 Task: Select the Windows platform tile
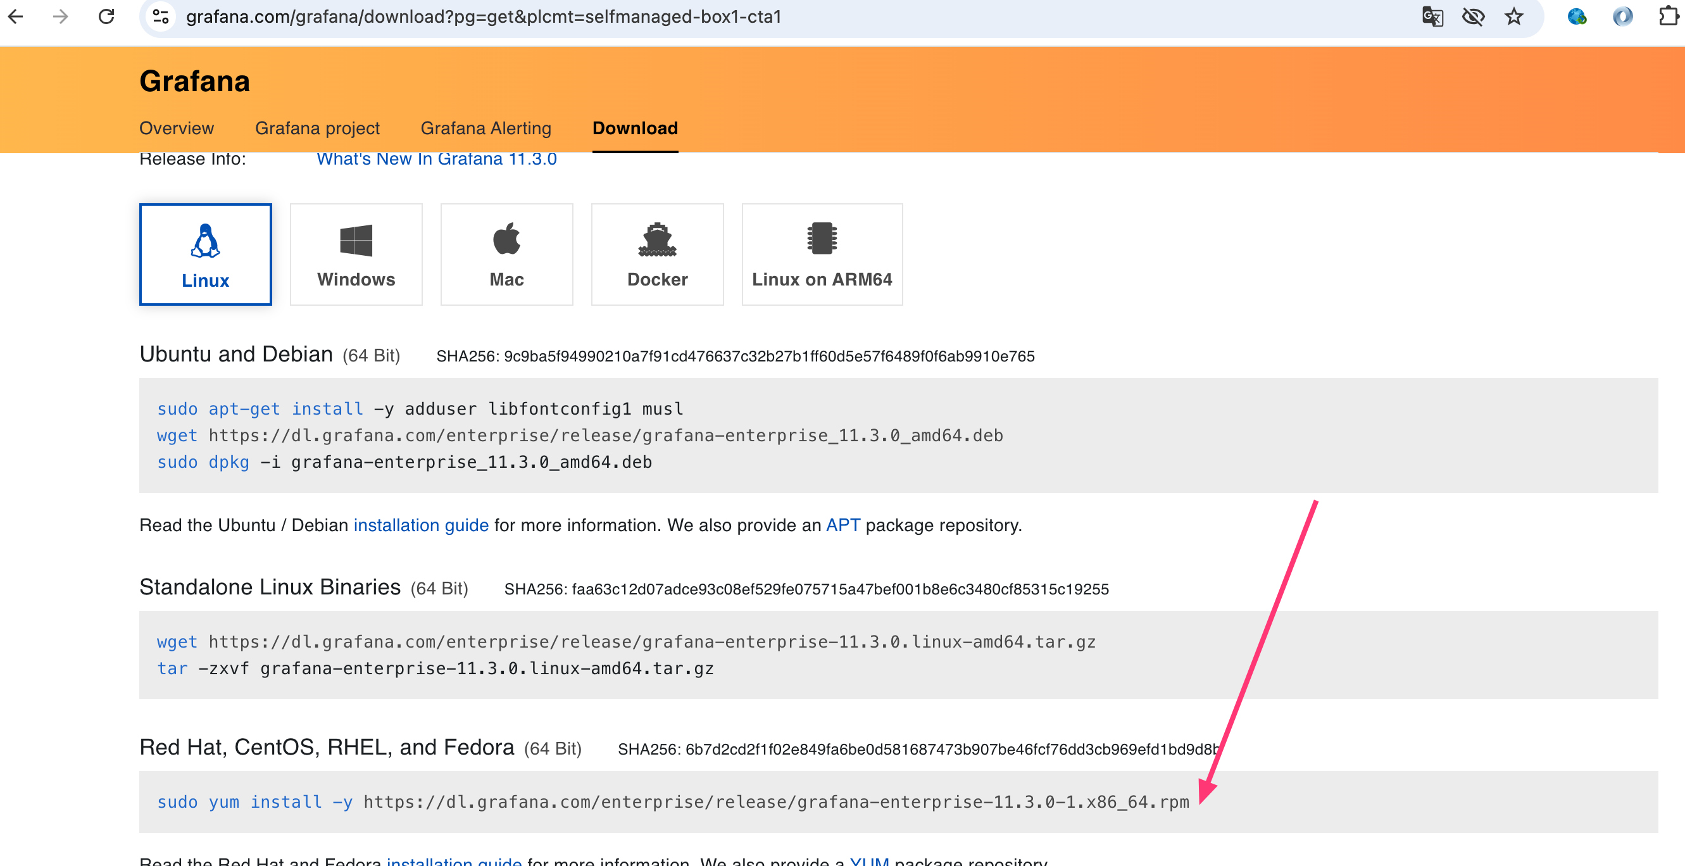click(356, 254)
